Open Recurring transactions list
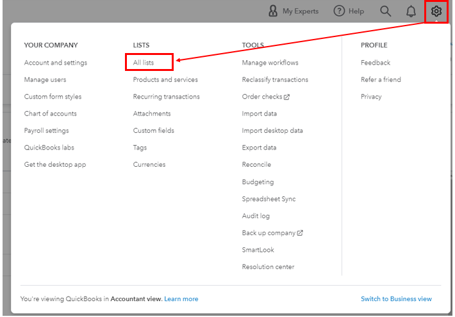 click(x=167, y=97)
